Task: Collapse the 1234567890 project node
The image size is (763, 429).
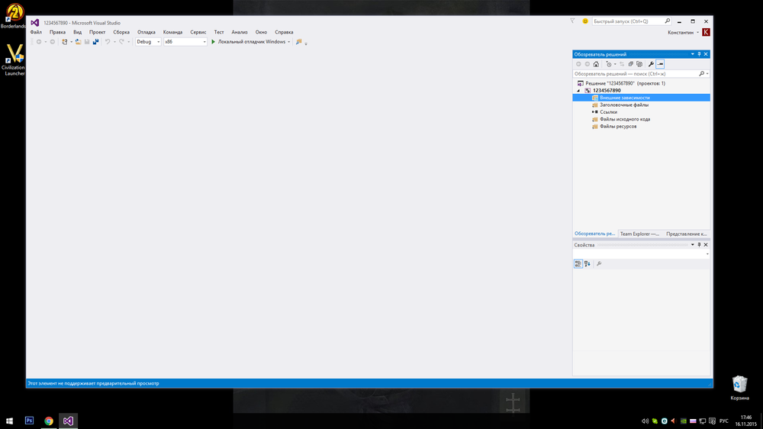Action: tap(578, 91)
